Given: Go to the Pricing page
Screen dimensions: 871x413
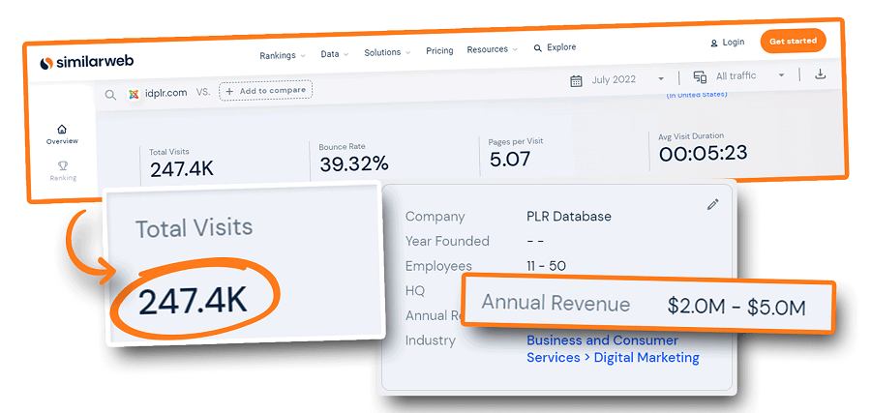Looking at the screenshot, I should point(439,50).
